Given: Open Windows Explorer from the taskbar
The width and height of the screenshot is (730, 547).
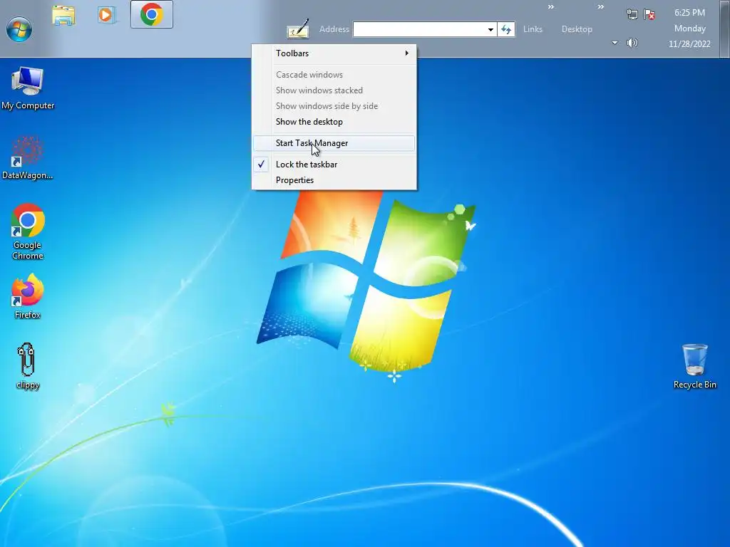Looking at the screenshot, I should pyautogui.click(x=63, y=16).
